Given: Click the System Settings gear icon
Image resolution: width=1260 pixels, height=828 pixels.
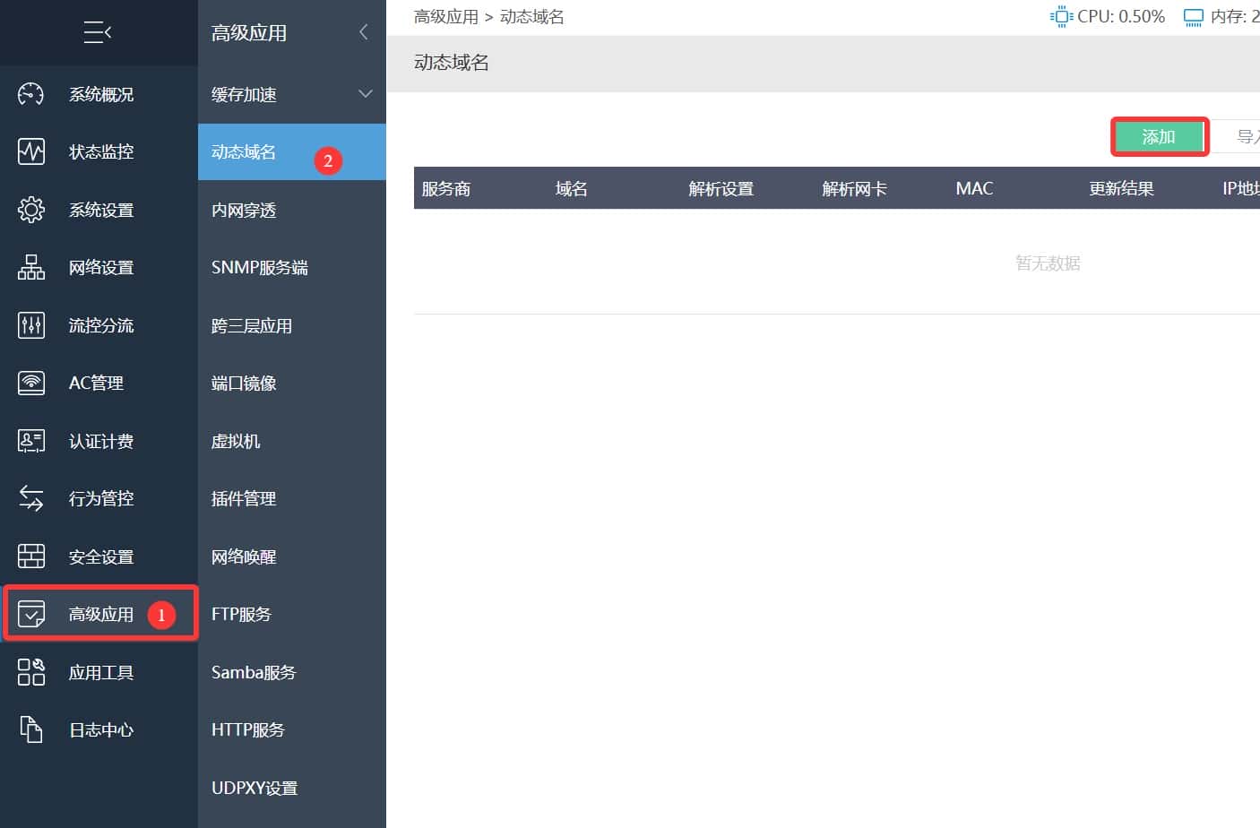Looking at the screenshot, I should 30,210.
